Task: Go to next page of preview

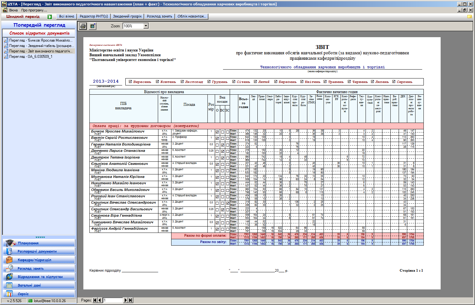Action: click(126, 300)
